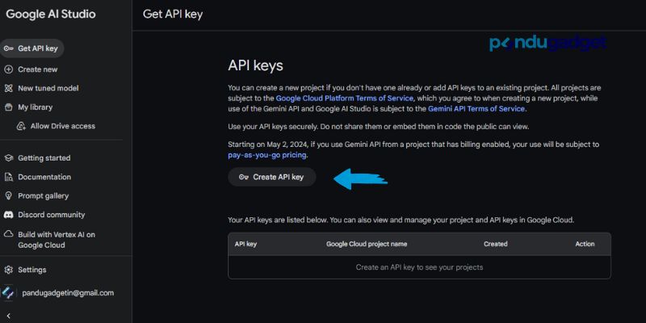Click the Created column header
This screenshot has height=323, width=646.
coord(495,244)
